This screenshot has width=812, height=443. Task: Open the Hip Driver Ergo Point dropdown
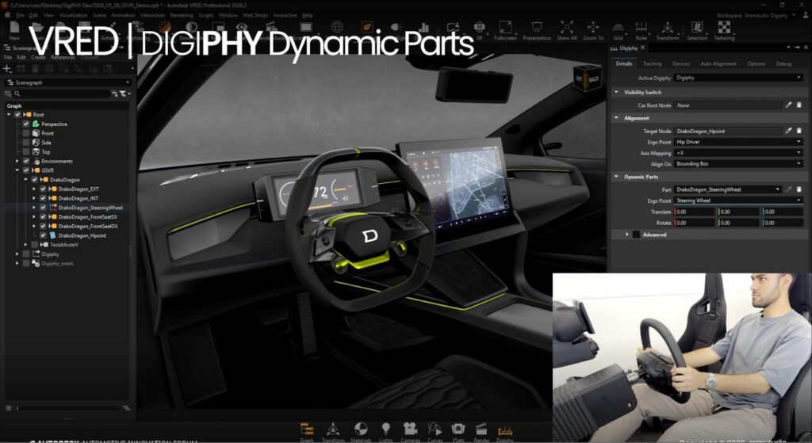point(738,142)
